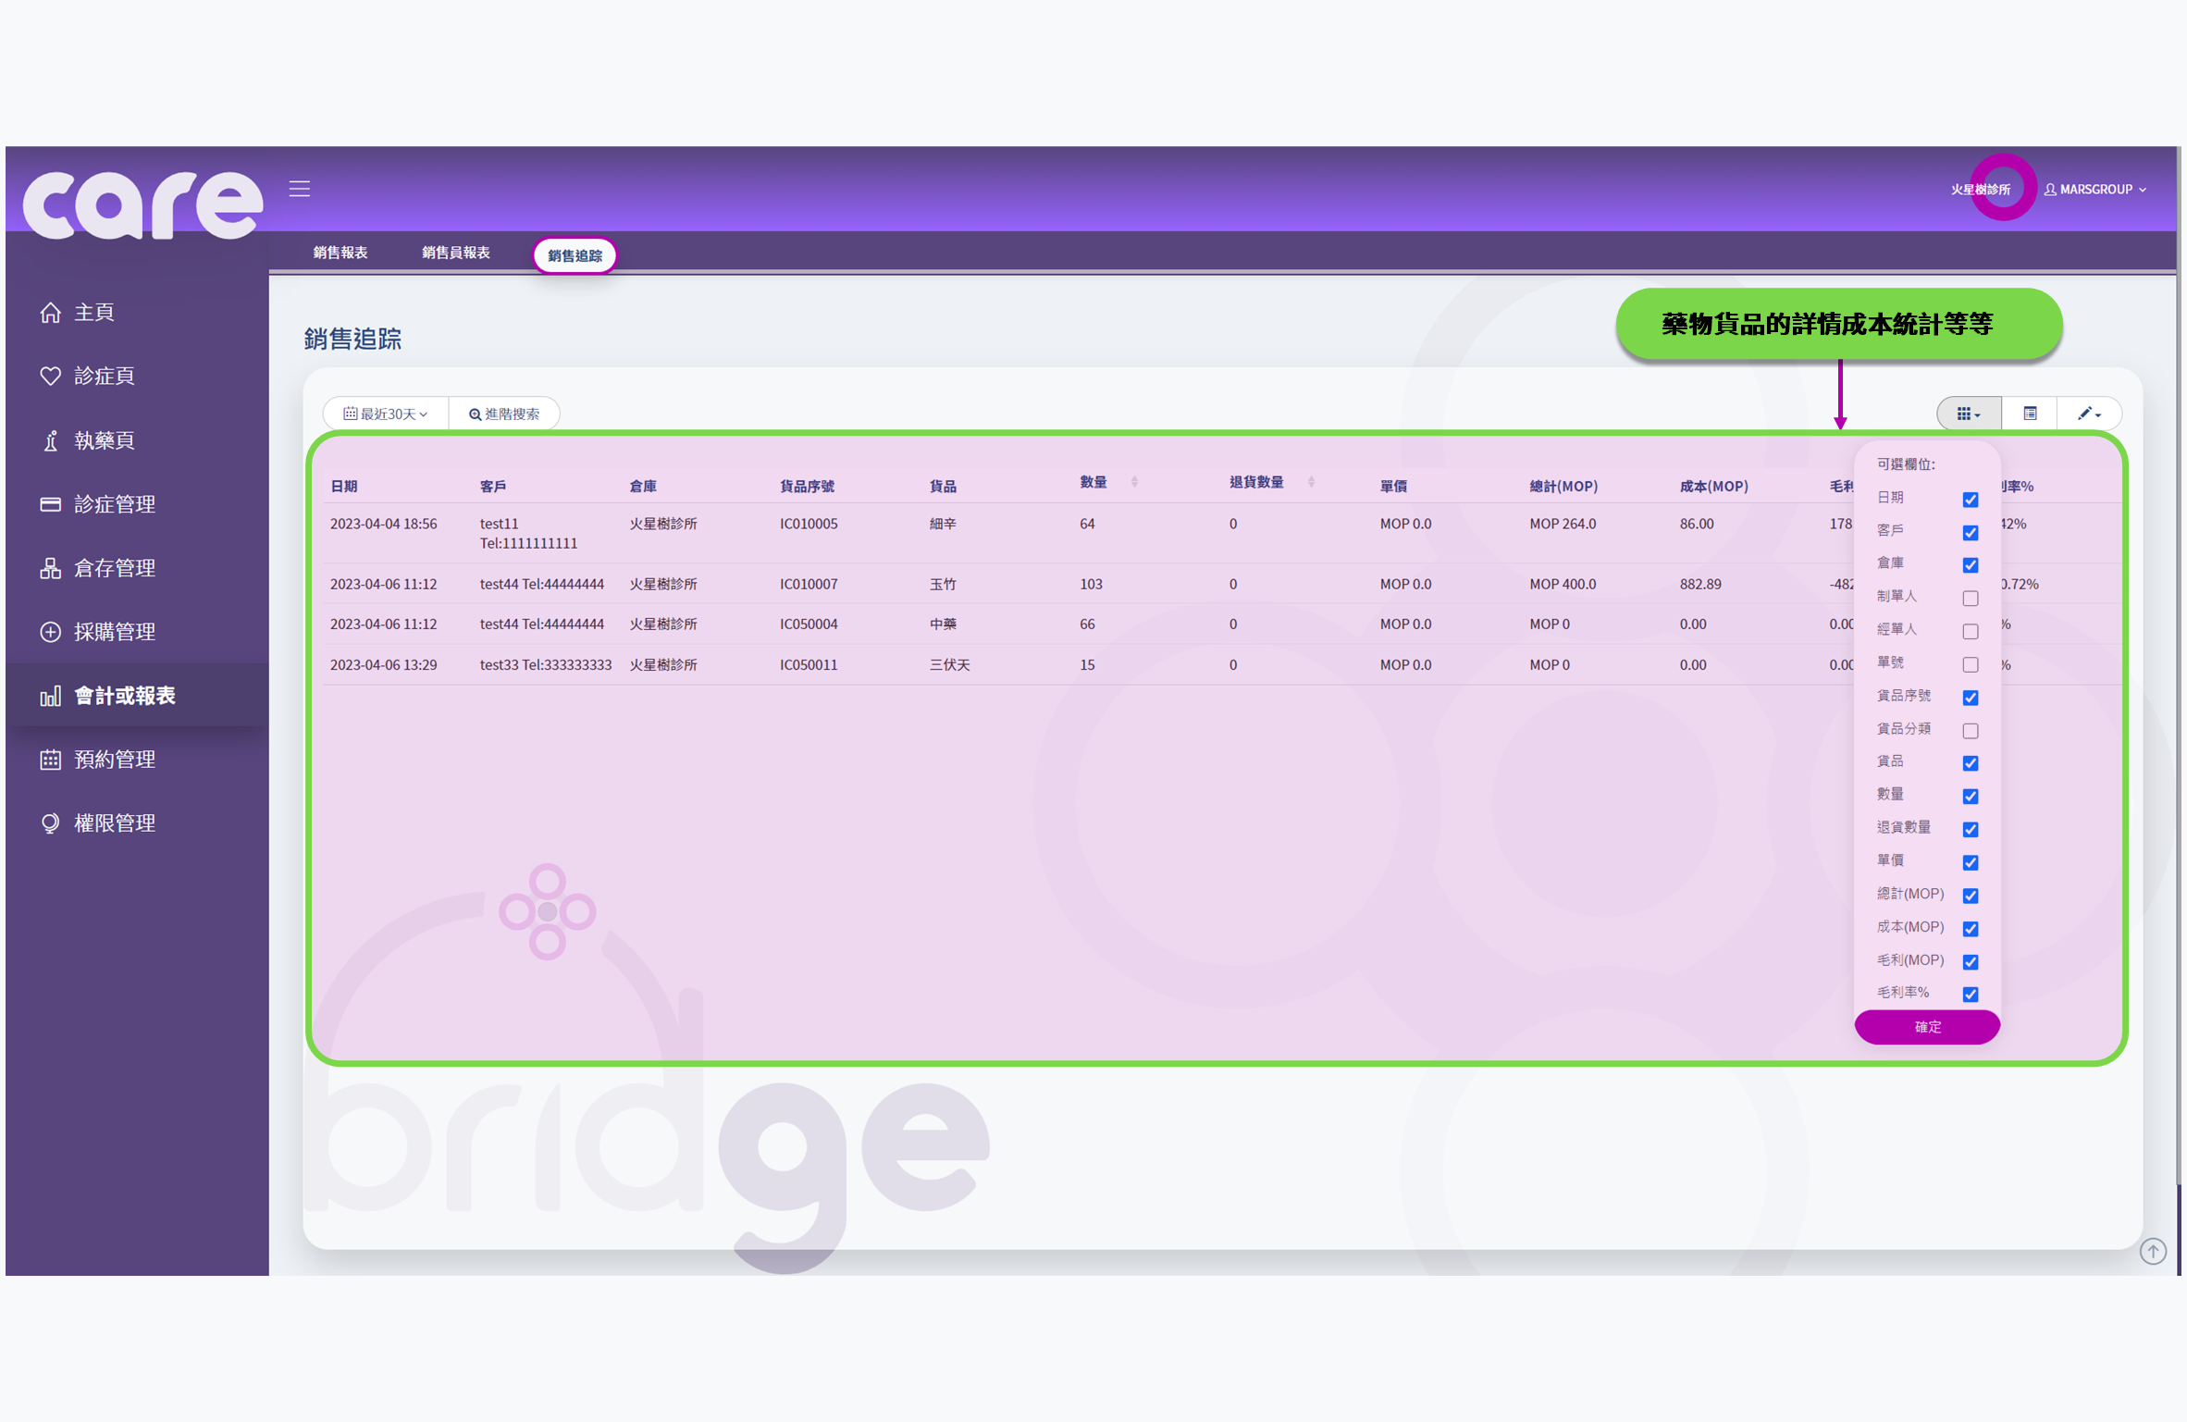Disable the 貨品序號 column checkbox
The height and width of the screenshot is (1422, 2187).
click(1971, 698)
